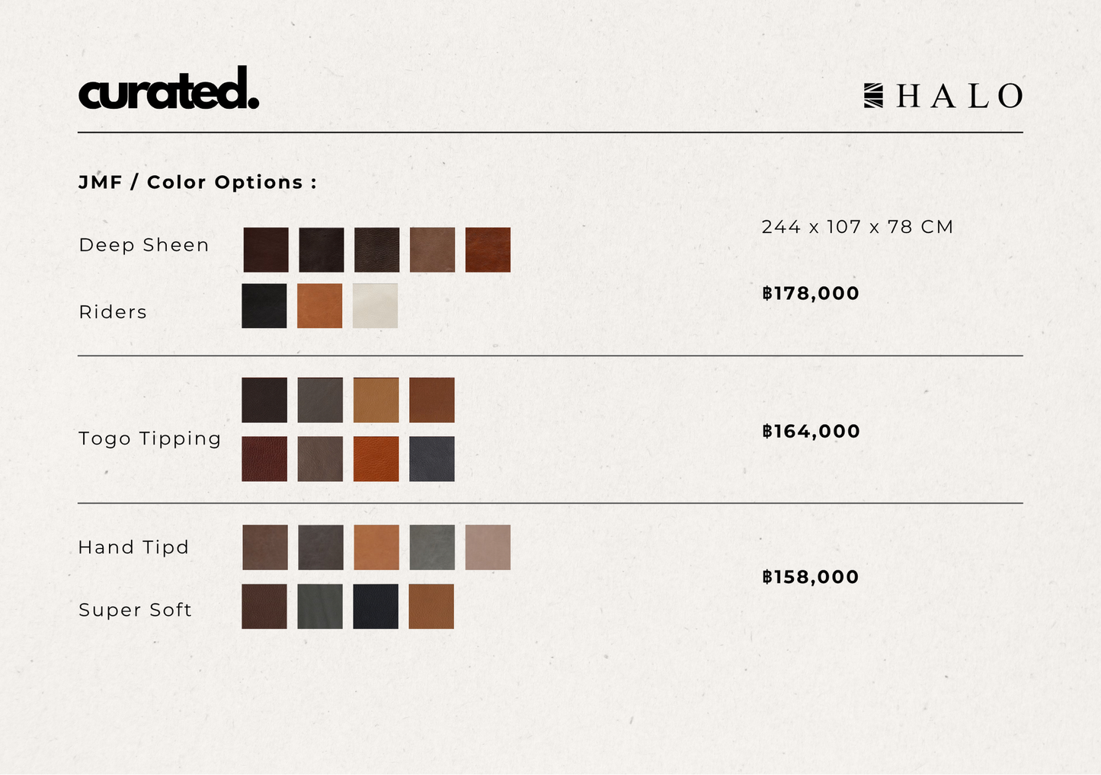The image size is (1101, 775).
Task: Choose the bright orange Togo Tipping swatch
Action: [376, 459]
